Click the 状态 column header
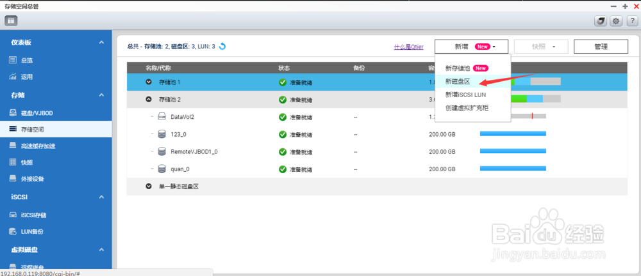This screenshot has width=641, height=276. [284, 68]
